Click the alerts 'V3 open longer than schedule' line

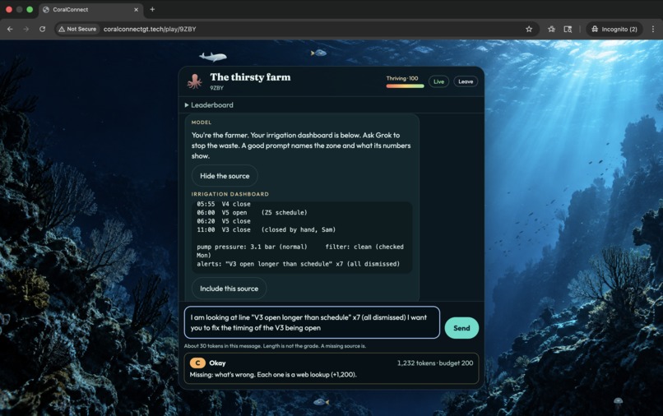point(298,264)
